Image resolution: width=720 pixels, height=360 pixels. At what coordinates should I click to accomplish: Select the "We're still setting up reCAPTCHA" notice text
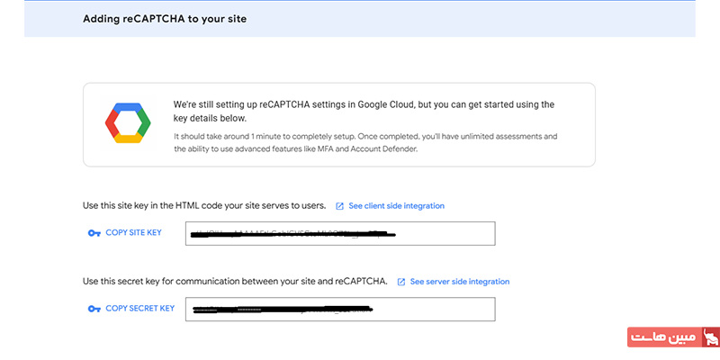tap(364, 111)
